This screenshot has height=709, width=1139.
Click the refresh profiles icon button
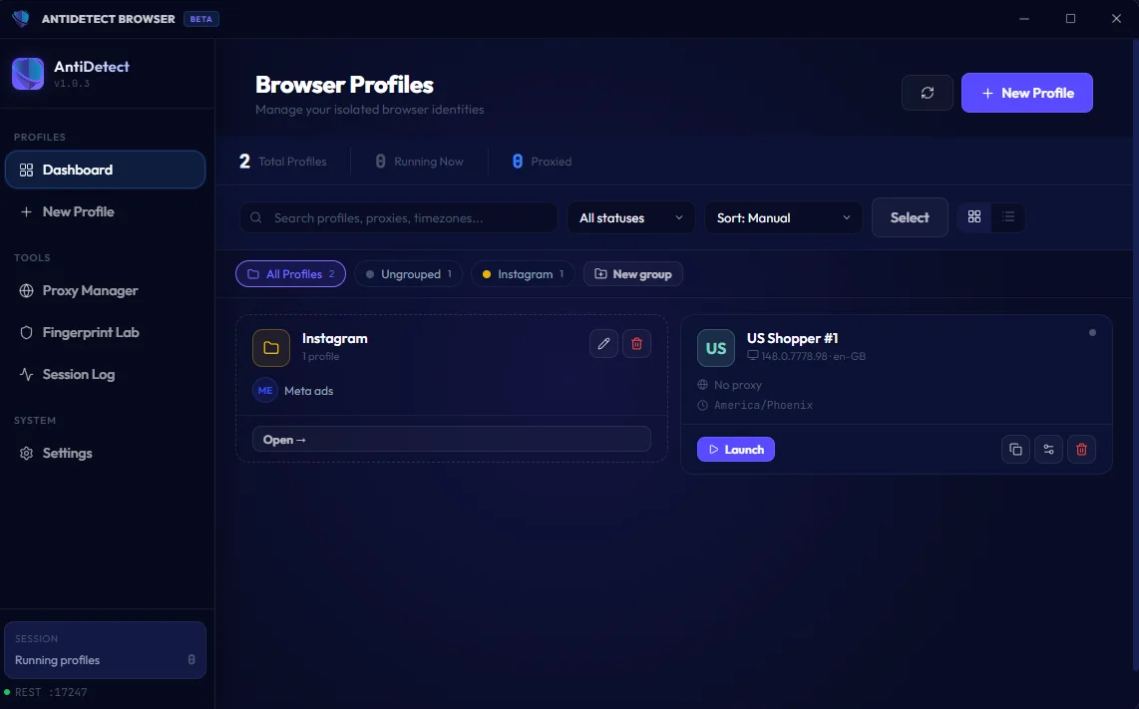(x=927, y=93)
